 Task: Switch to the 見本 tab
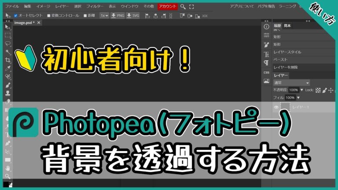click(287, 26)
